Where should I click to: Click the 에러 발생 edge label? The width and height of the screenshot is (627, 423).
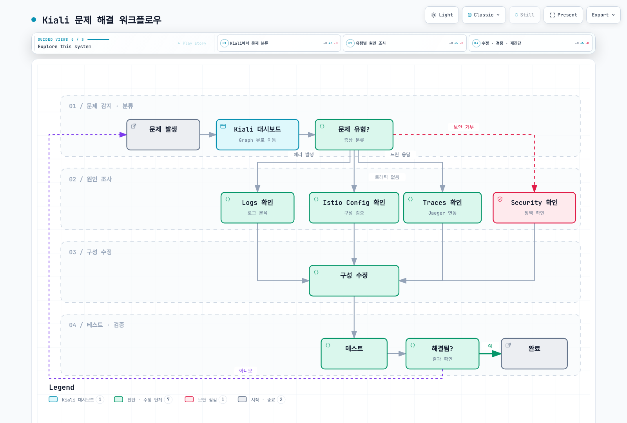pyautogui.click(x=304, y=154)
